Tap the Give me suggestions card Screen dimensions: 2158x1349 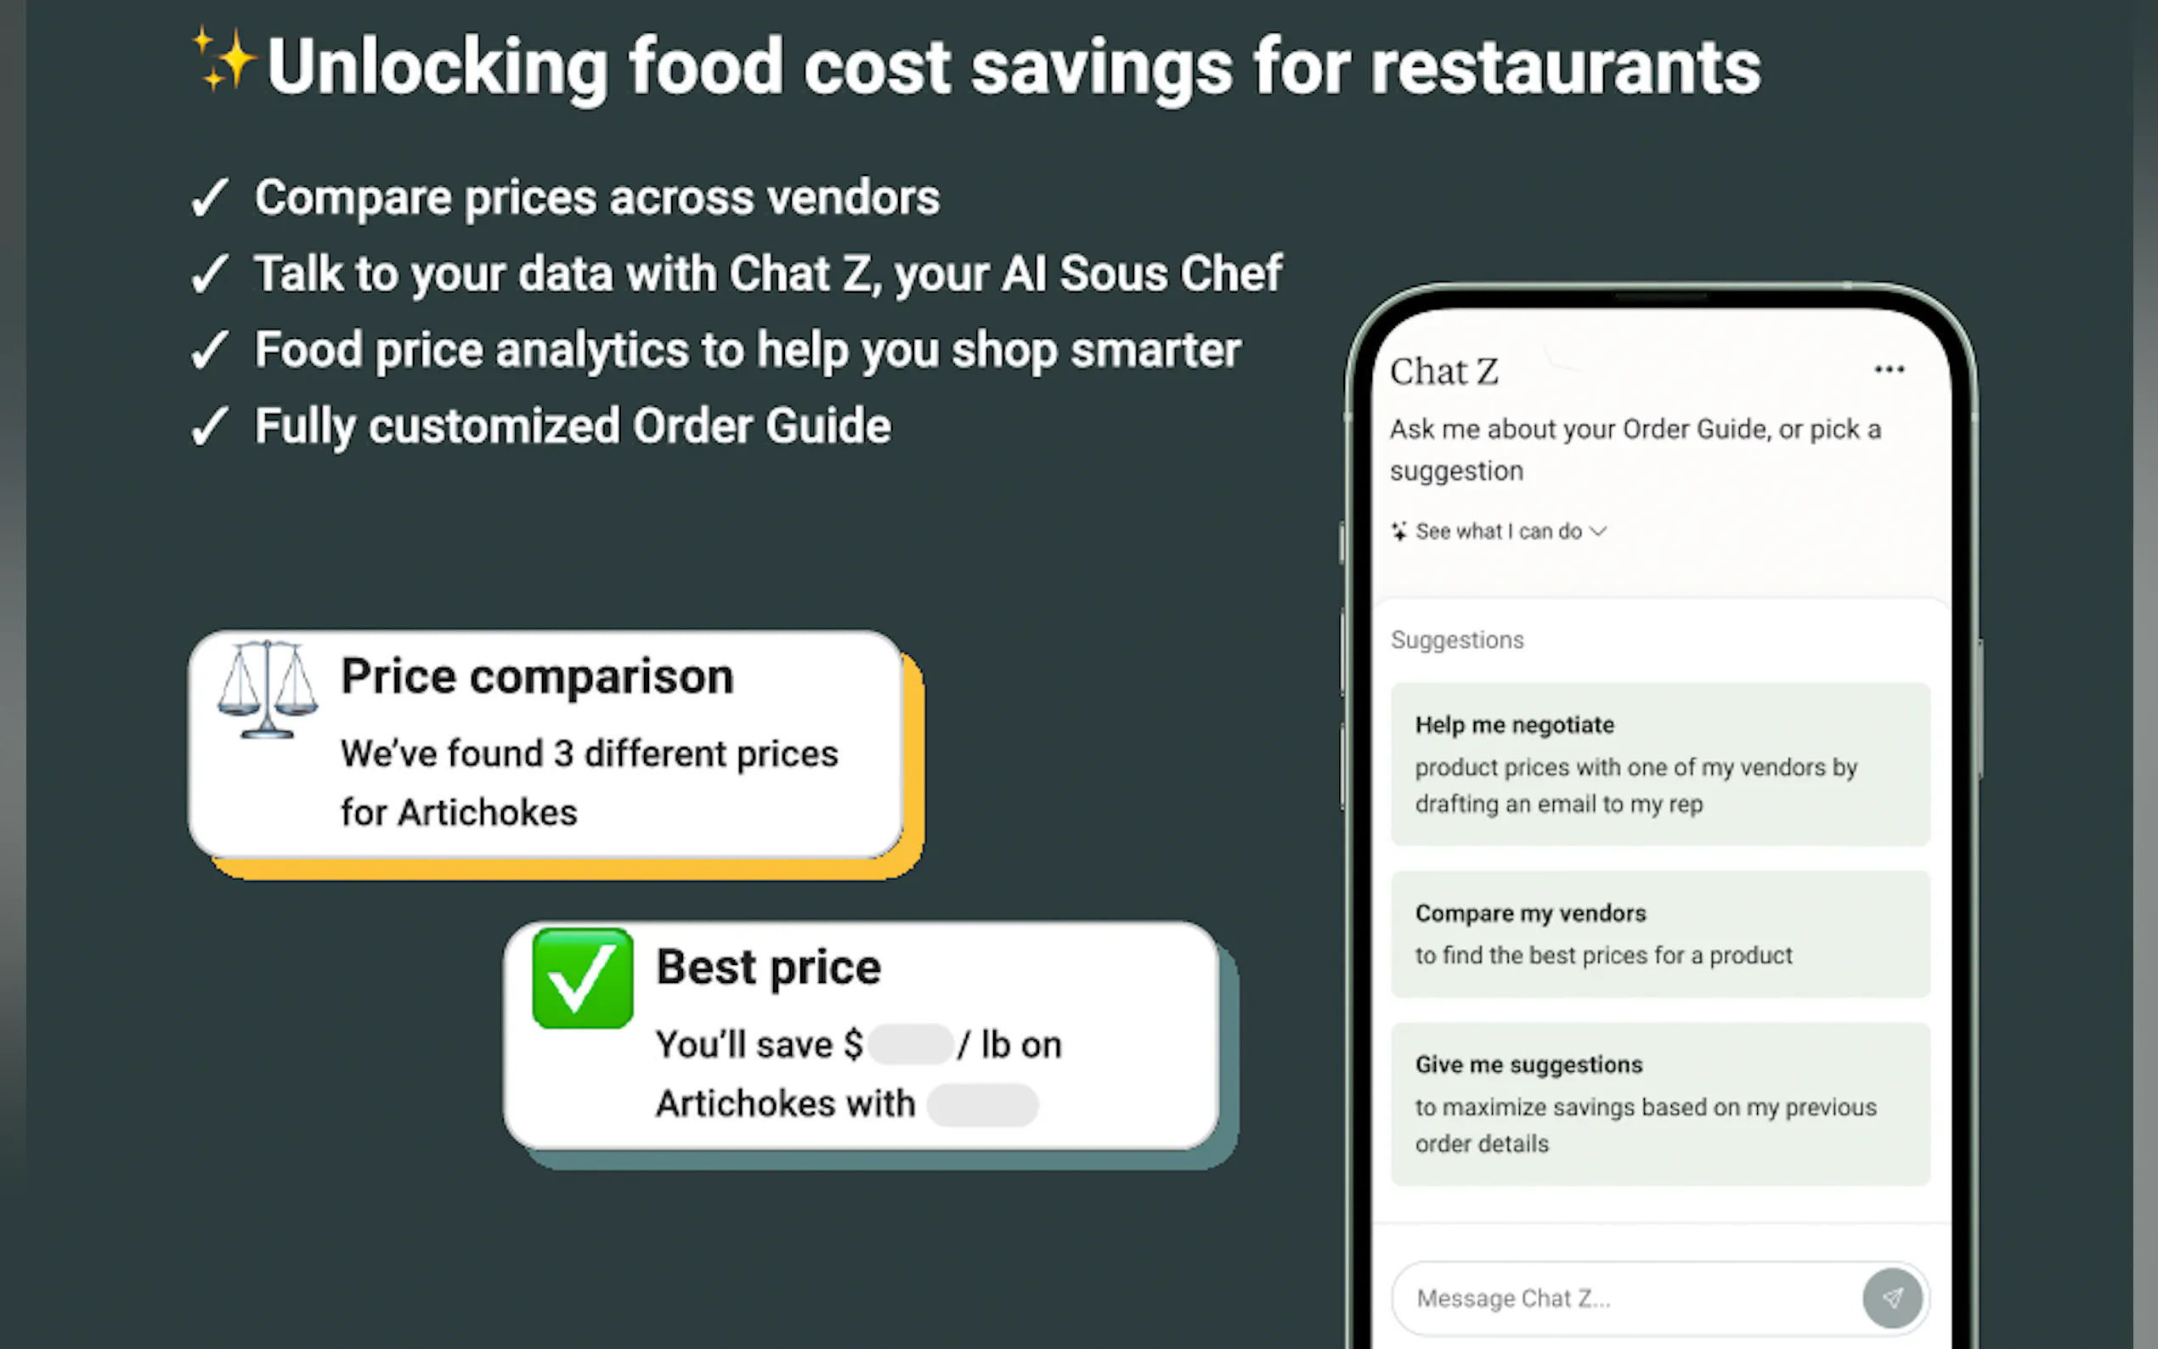[x=1659, y=1103]
